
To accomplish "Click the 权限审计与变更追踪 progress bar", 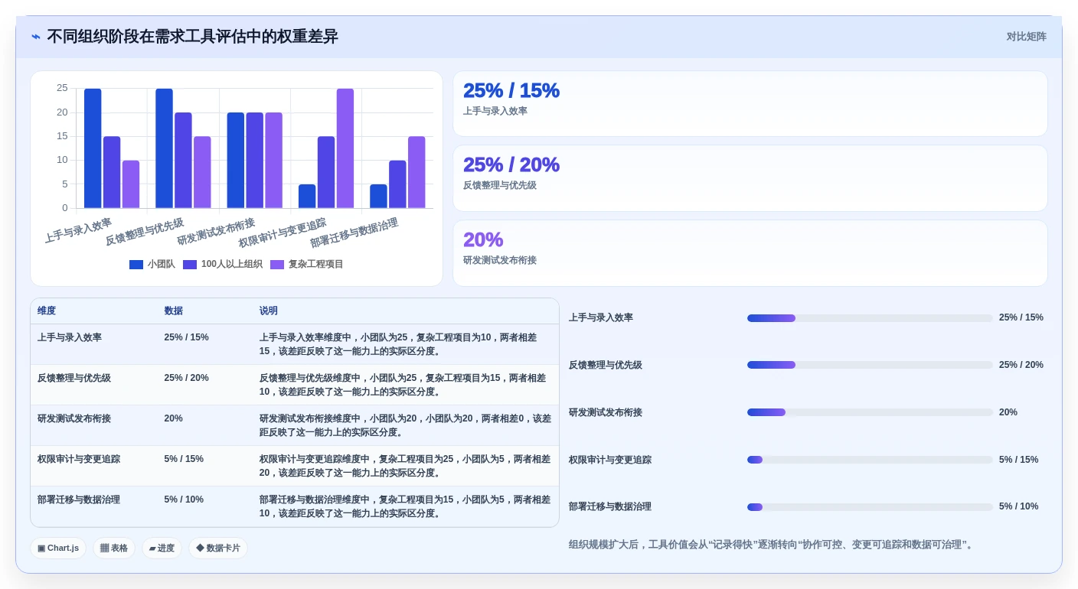I will 870,460.
